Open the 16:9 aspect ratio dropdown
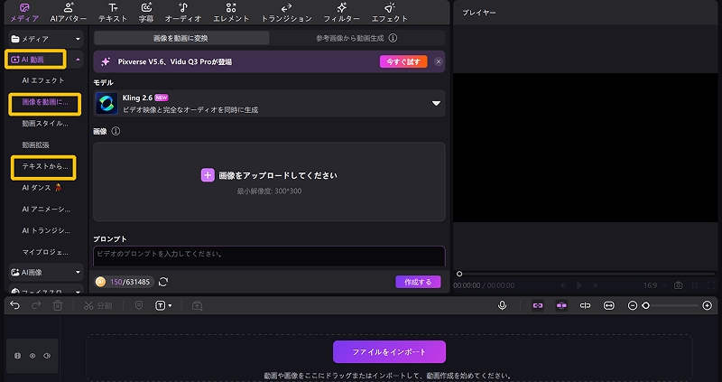 (x=653, y=285)
